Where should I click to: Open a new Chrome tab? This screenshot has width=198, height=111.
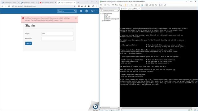(x=78, y=2)
